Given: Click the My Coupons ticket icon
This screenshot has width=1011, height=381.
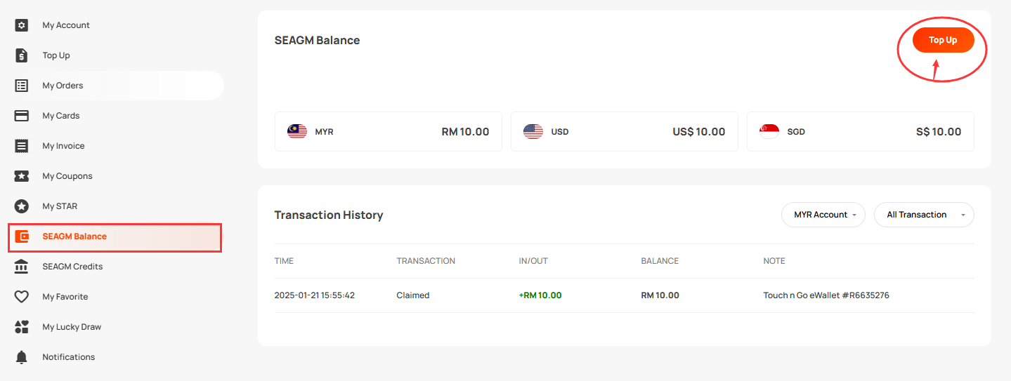Looking at the screenshot, I should (x=22, y=176).
